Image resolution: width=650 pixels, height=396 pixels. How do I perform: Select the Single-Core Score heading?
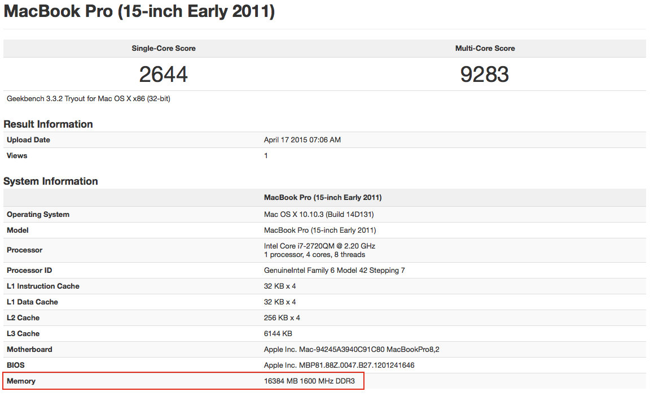click(x=163, y=48)
